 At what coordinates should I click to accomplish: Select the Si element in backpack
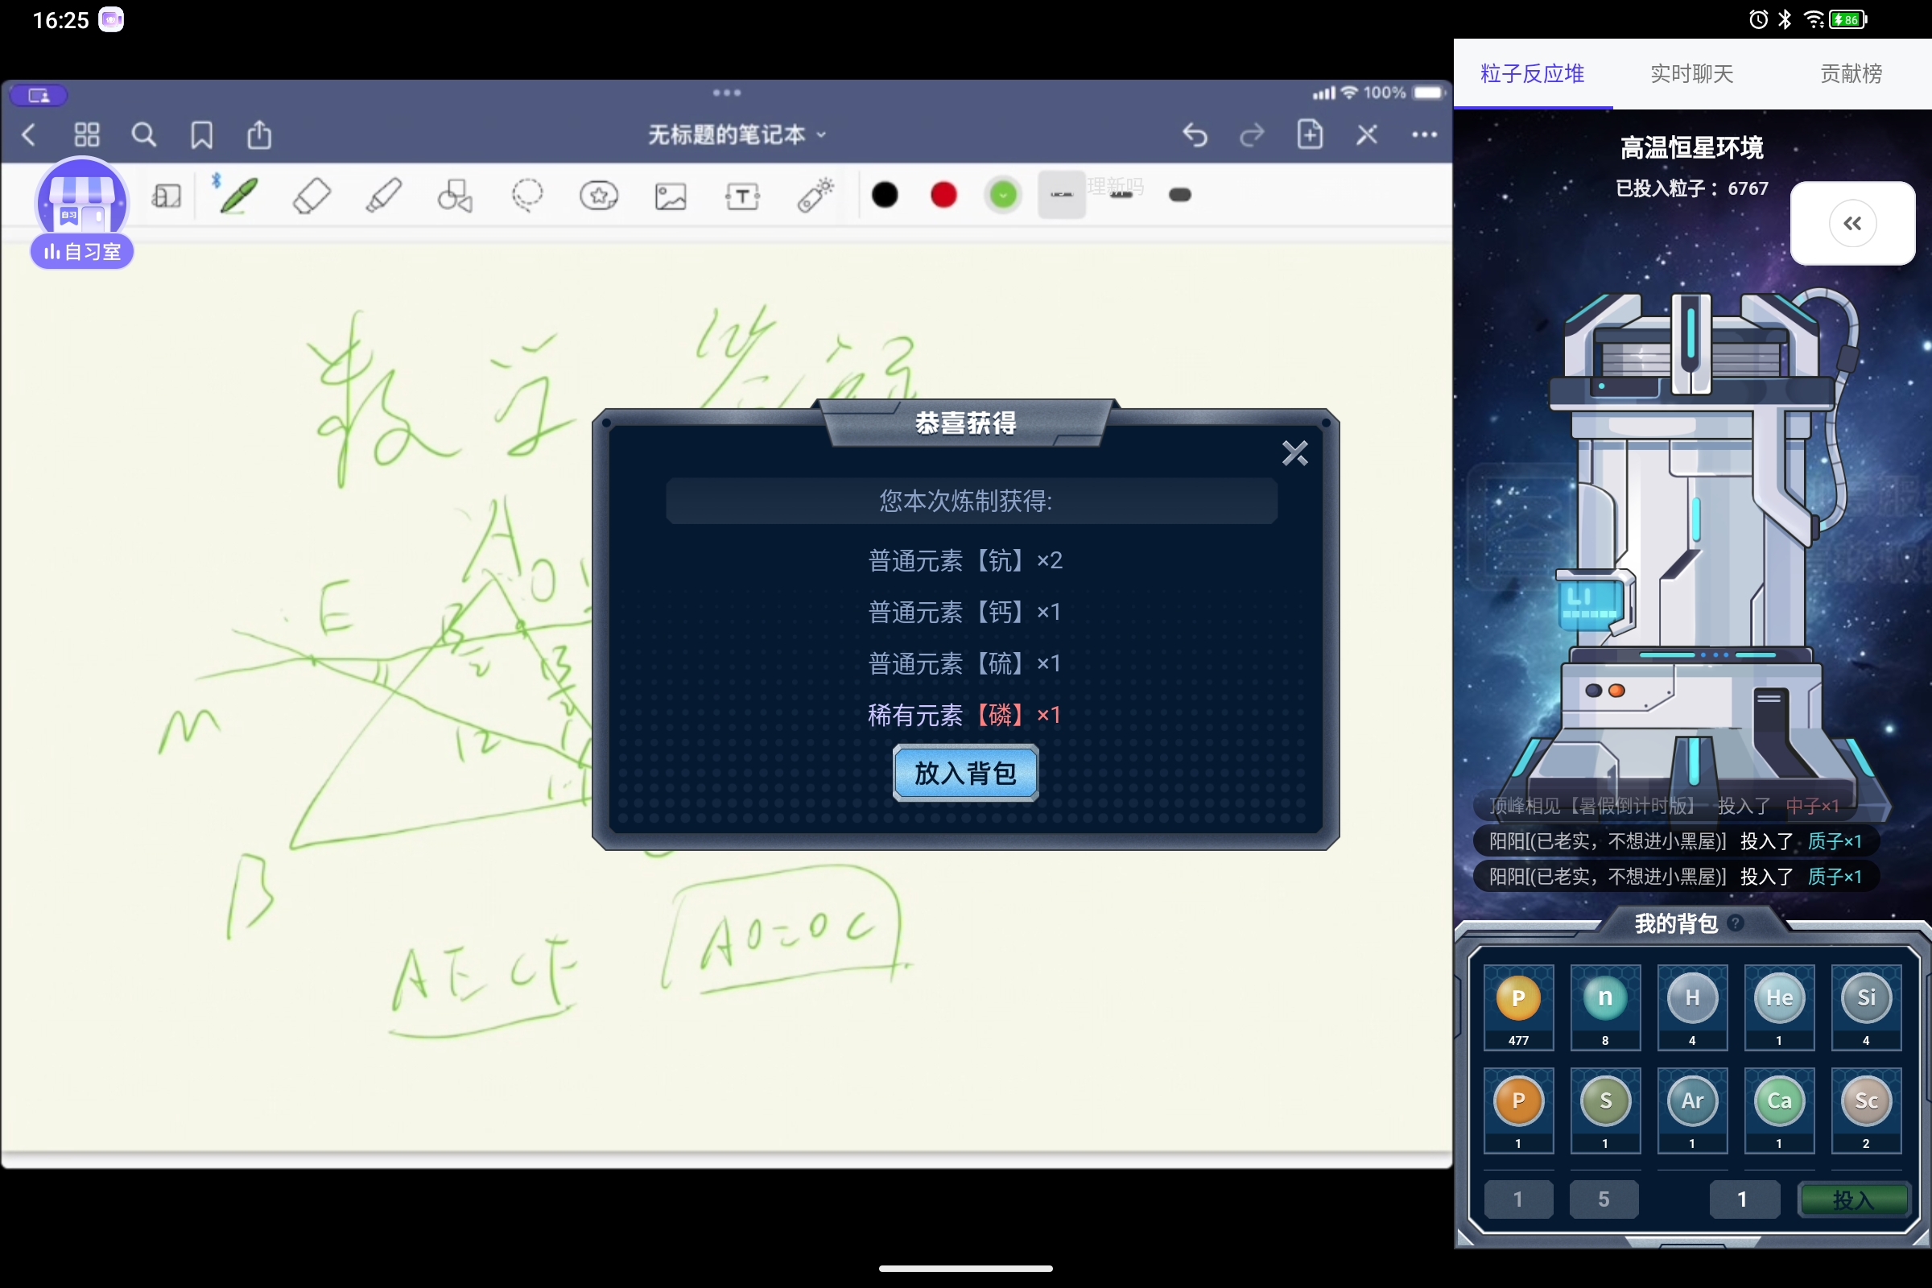pos(1866,1008)
